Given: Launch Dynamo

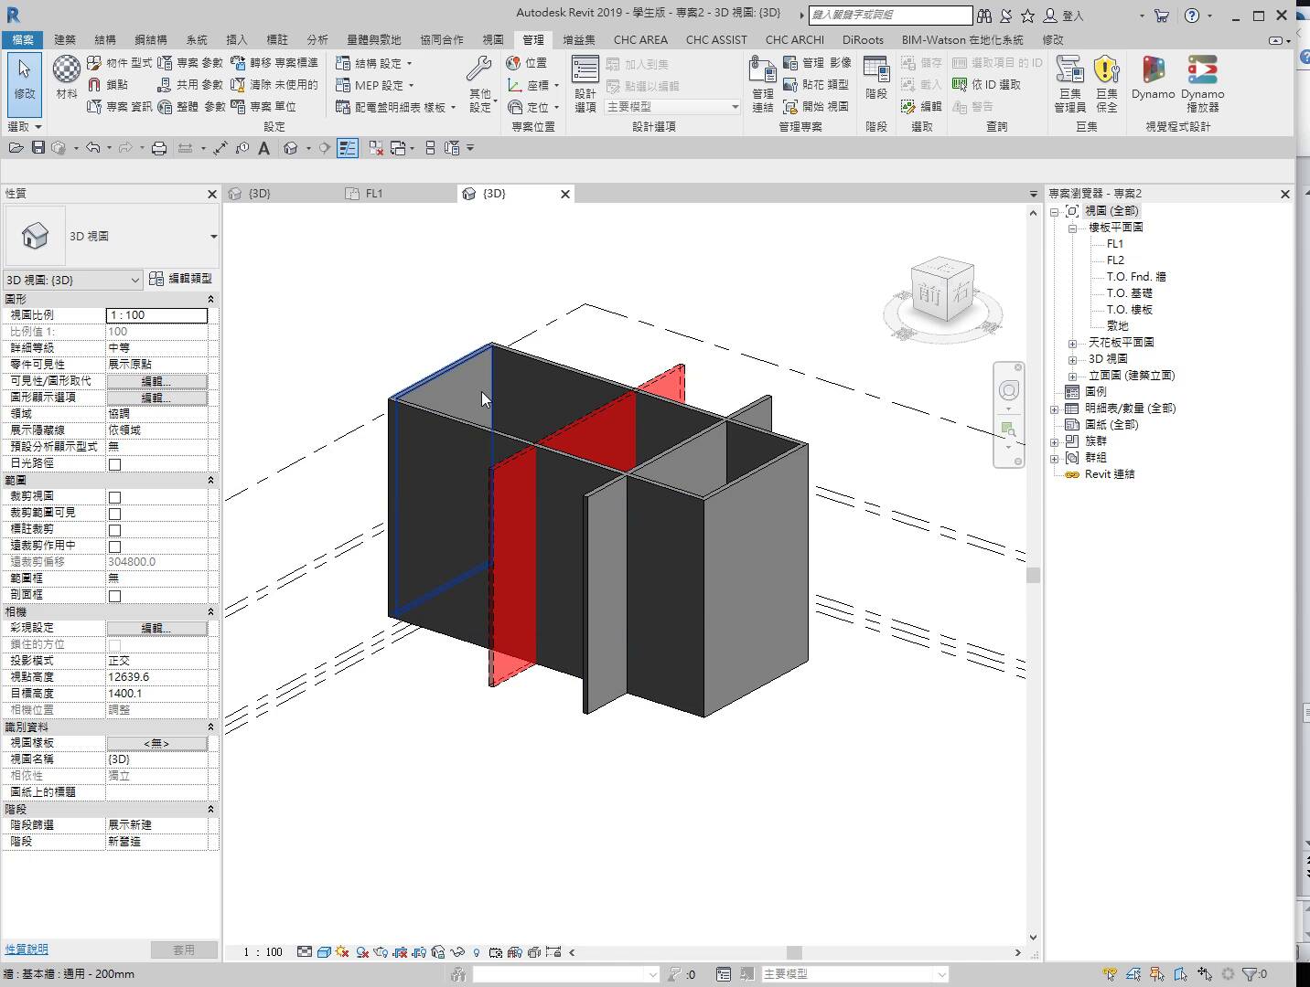Looking at the screenshot, I should [1153, 79].
